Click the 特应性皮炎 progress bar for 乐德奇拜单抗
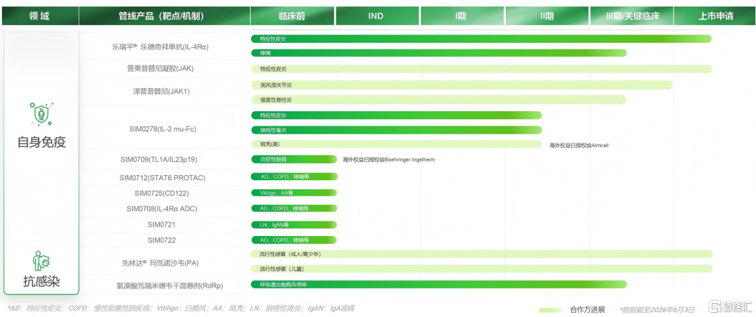 [x=482, y=39]
